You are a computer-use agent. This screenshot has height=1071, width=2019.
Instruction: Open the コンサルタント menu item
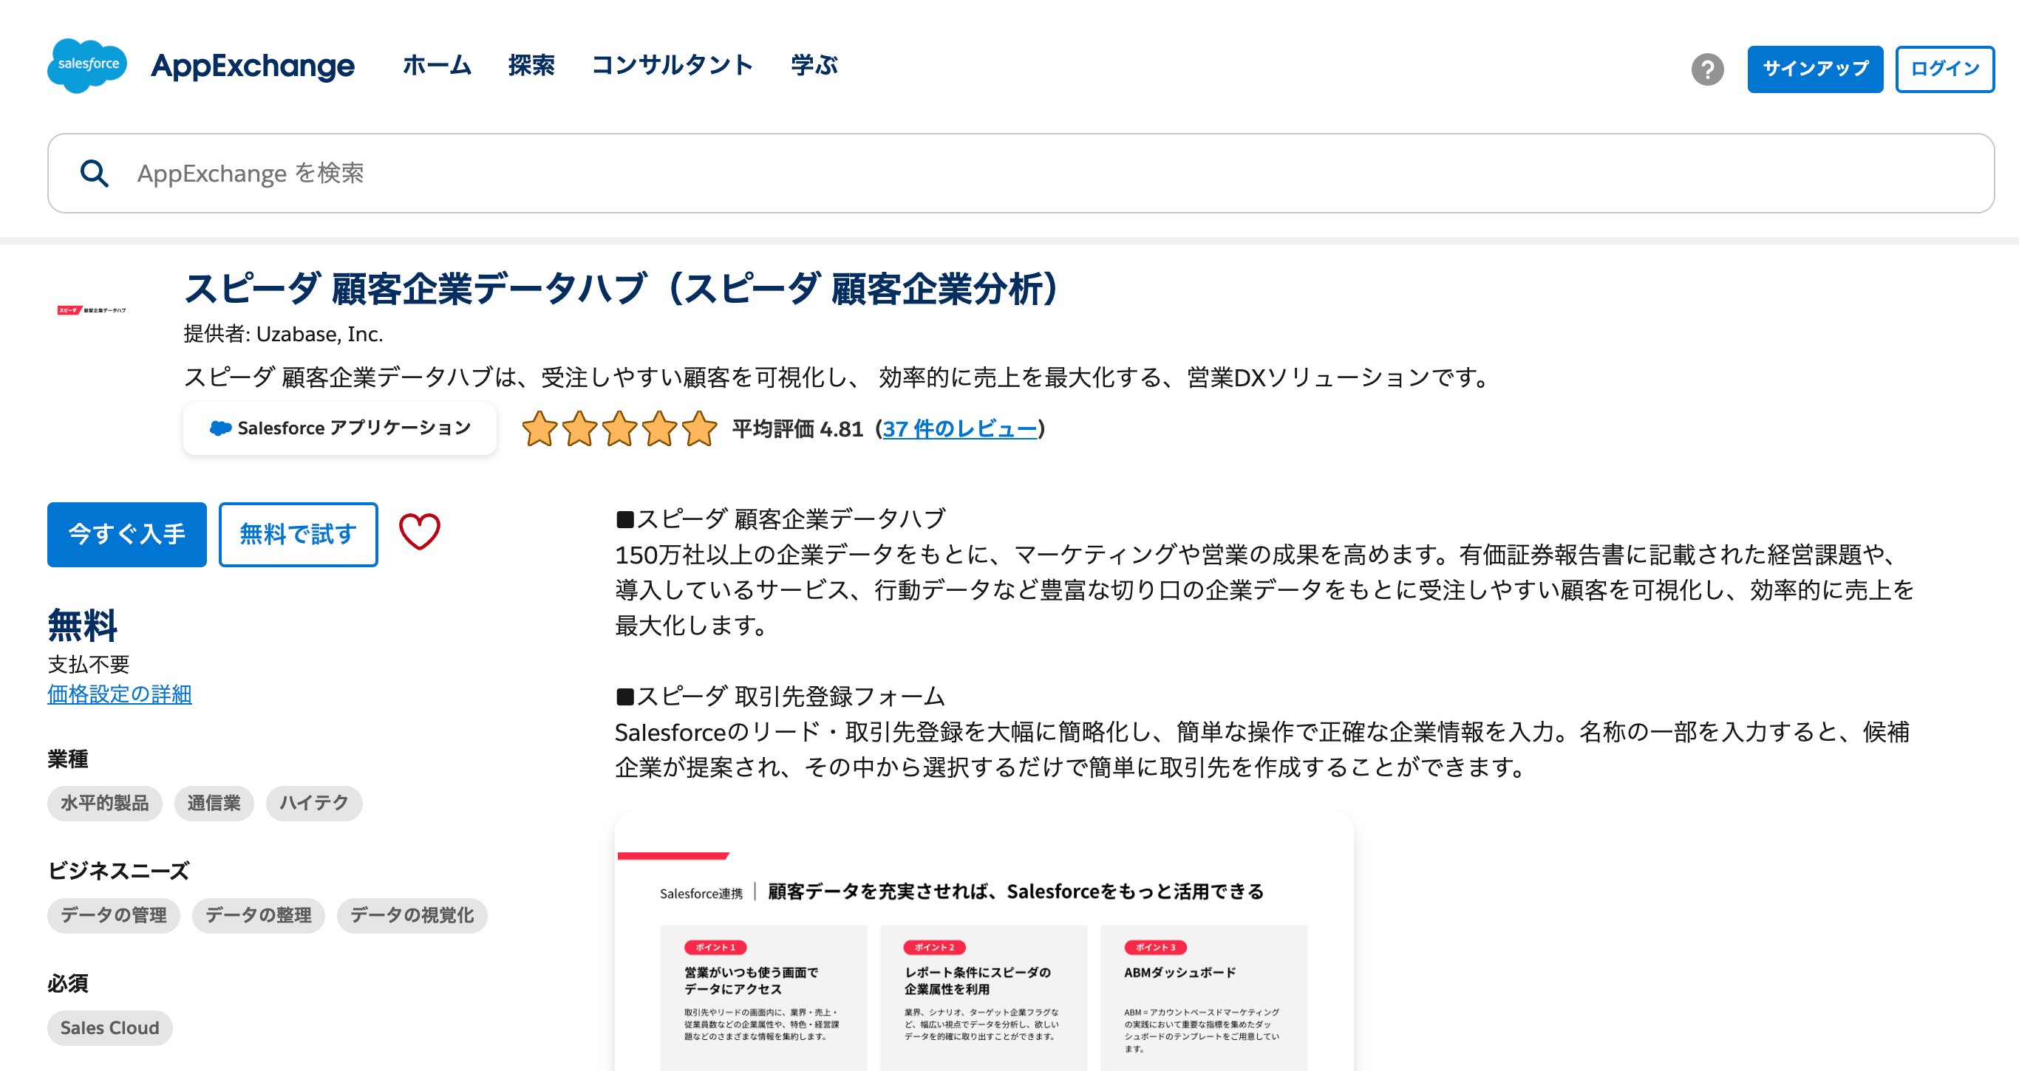pyautogui.click(x=672, y=65)
